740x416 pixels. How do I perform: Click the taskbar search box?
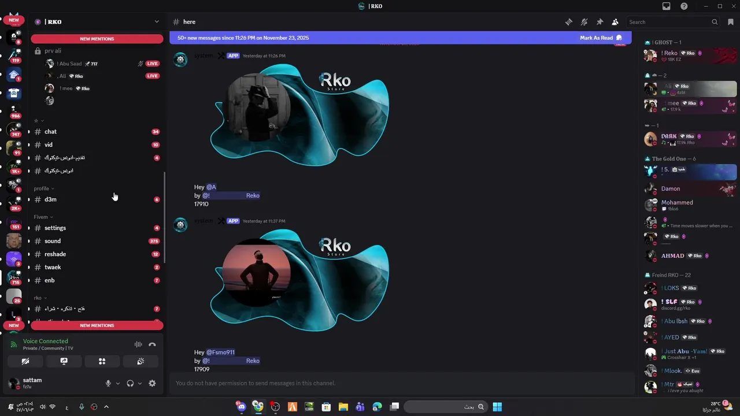pyautogui.click(x=445, y=407)
